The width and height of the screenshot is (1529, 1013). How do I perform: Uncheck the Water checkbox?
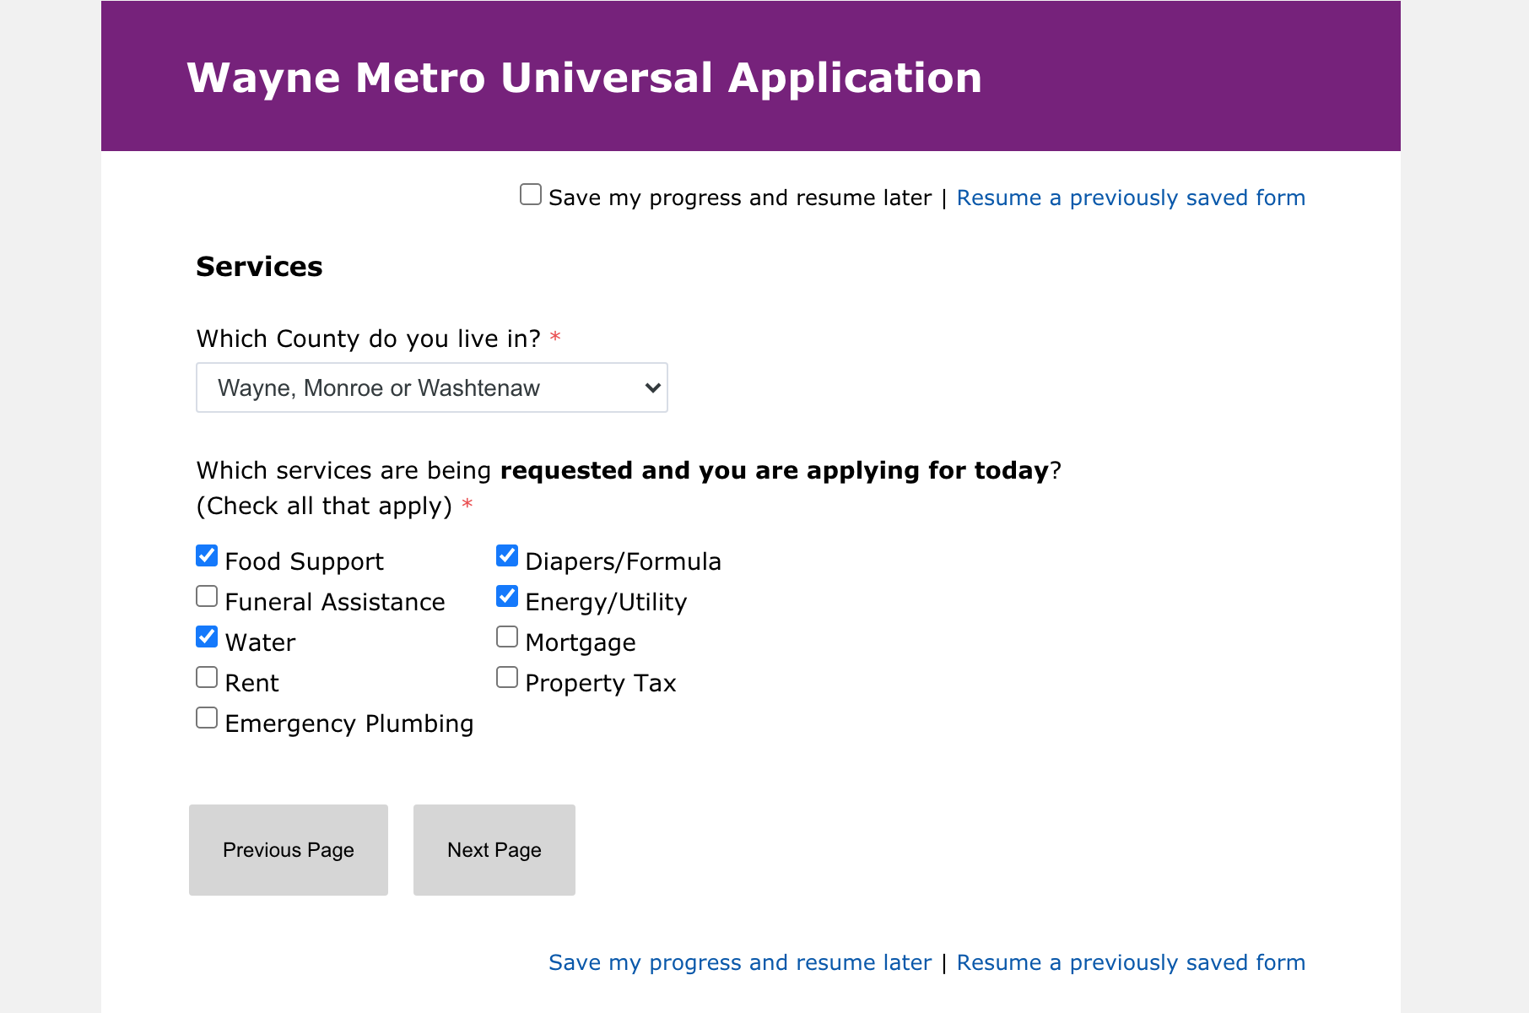[207, 637]
